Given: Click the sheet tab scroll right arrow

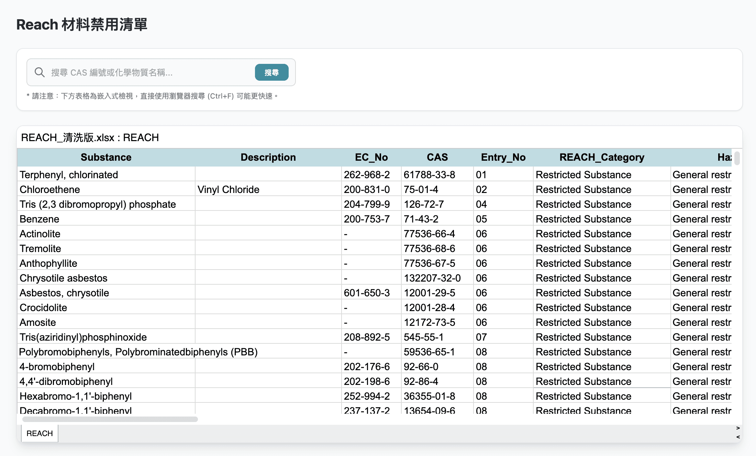Looking at the screenshot, I should pyautogui.click(x=738, y=428).
